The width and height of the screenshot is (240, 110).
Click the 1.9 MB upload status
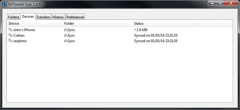point(141,30)
